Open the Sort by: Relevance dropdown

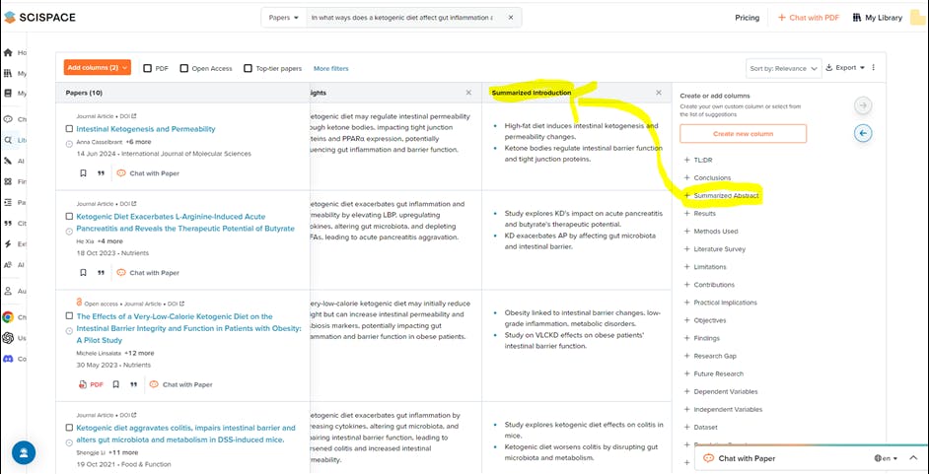[x=784, y=68]
